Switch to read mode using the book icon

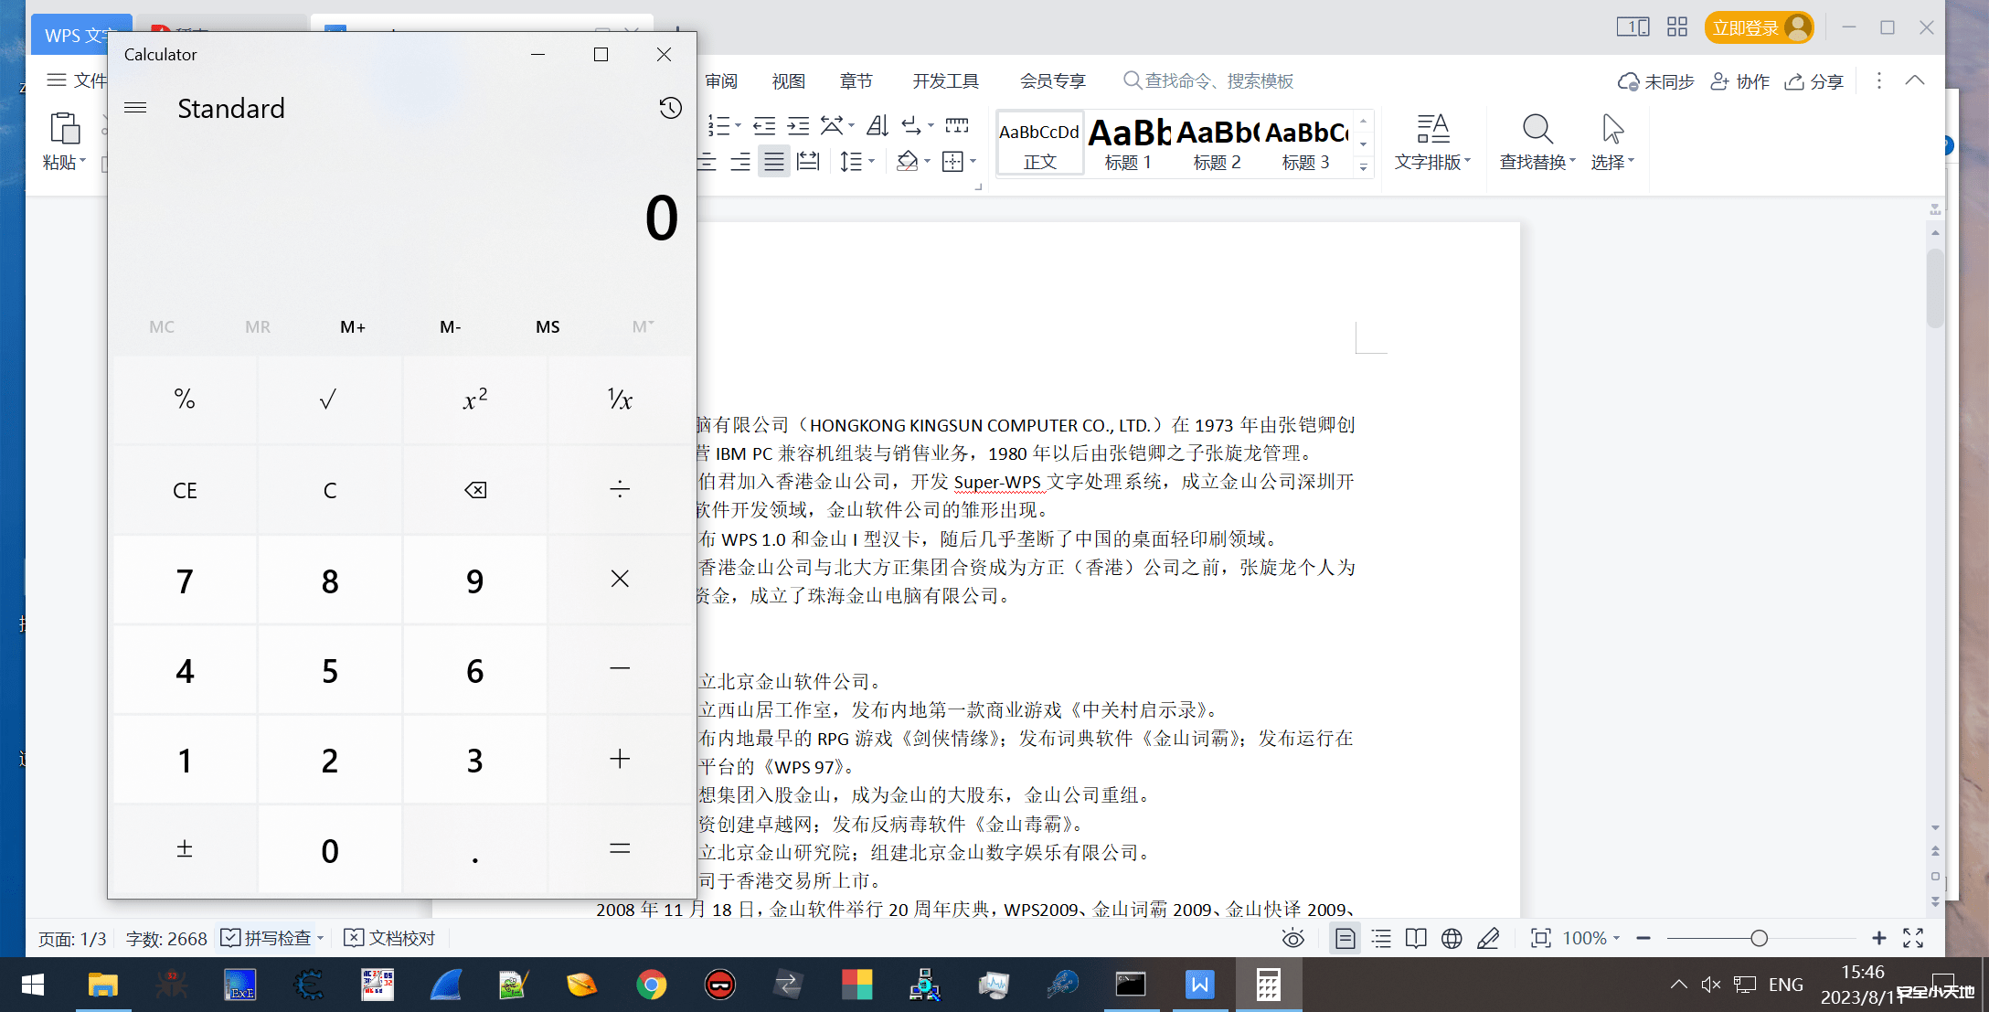pos(1416,938)
